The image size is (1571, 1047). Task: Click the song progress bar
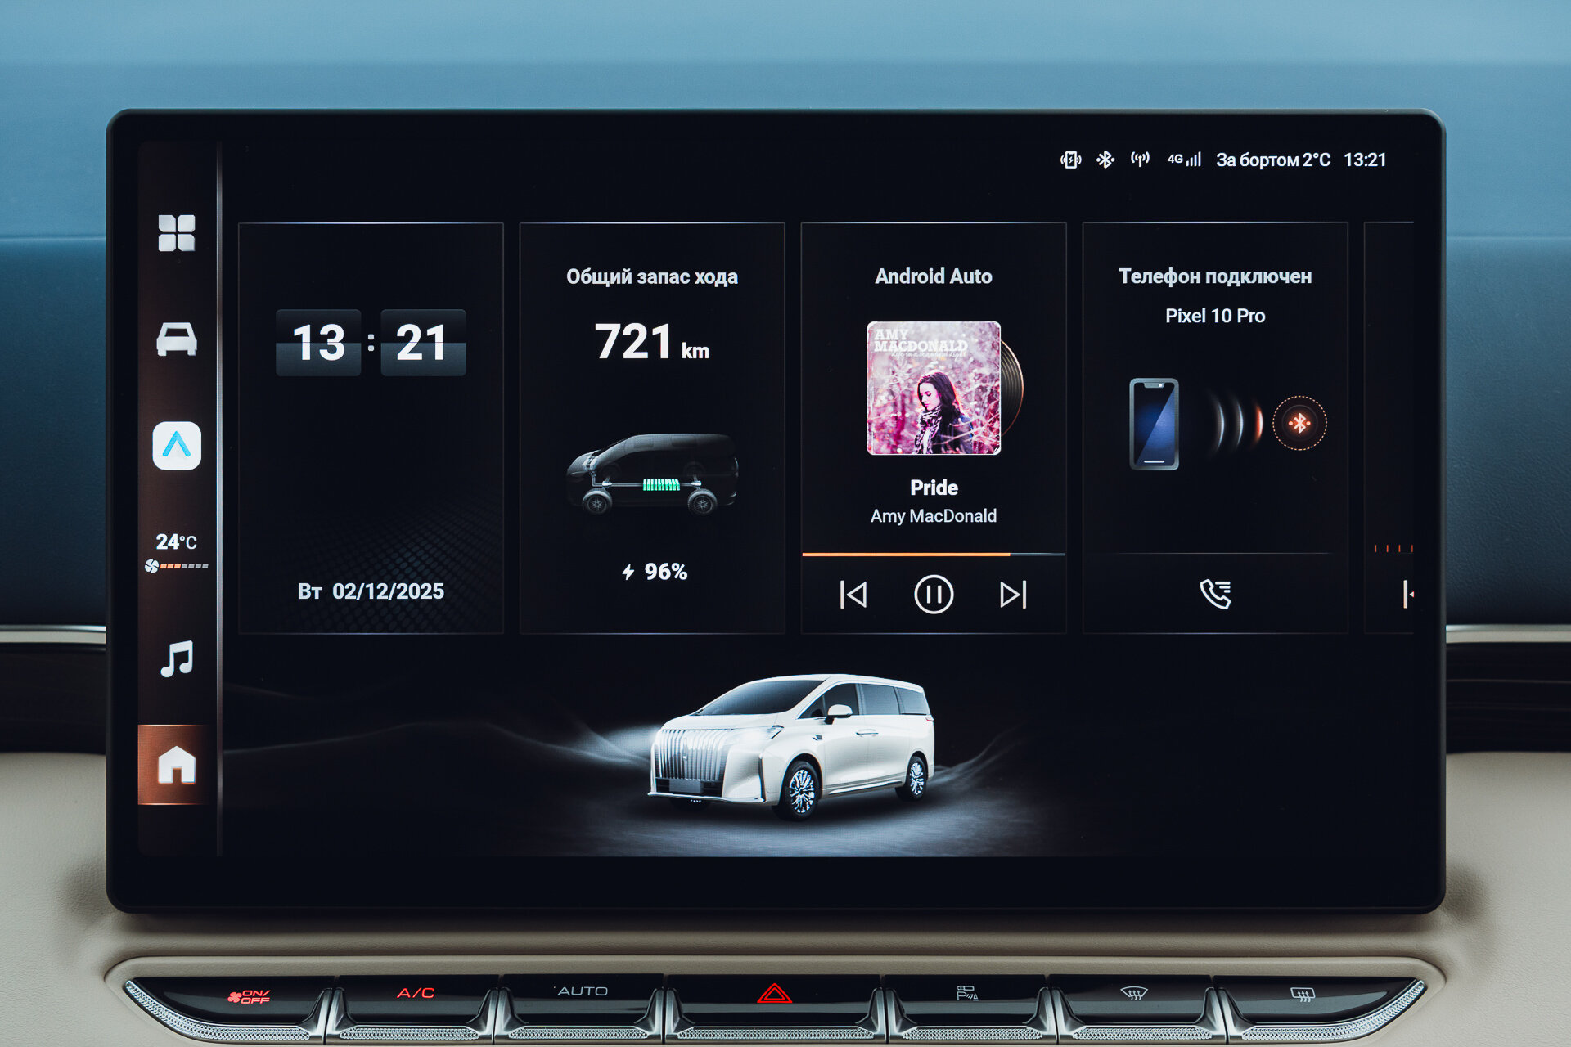coord(933,555)
